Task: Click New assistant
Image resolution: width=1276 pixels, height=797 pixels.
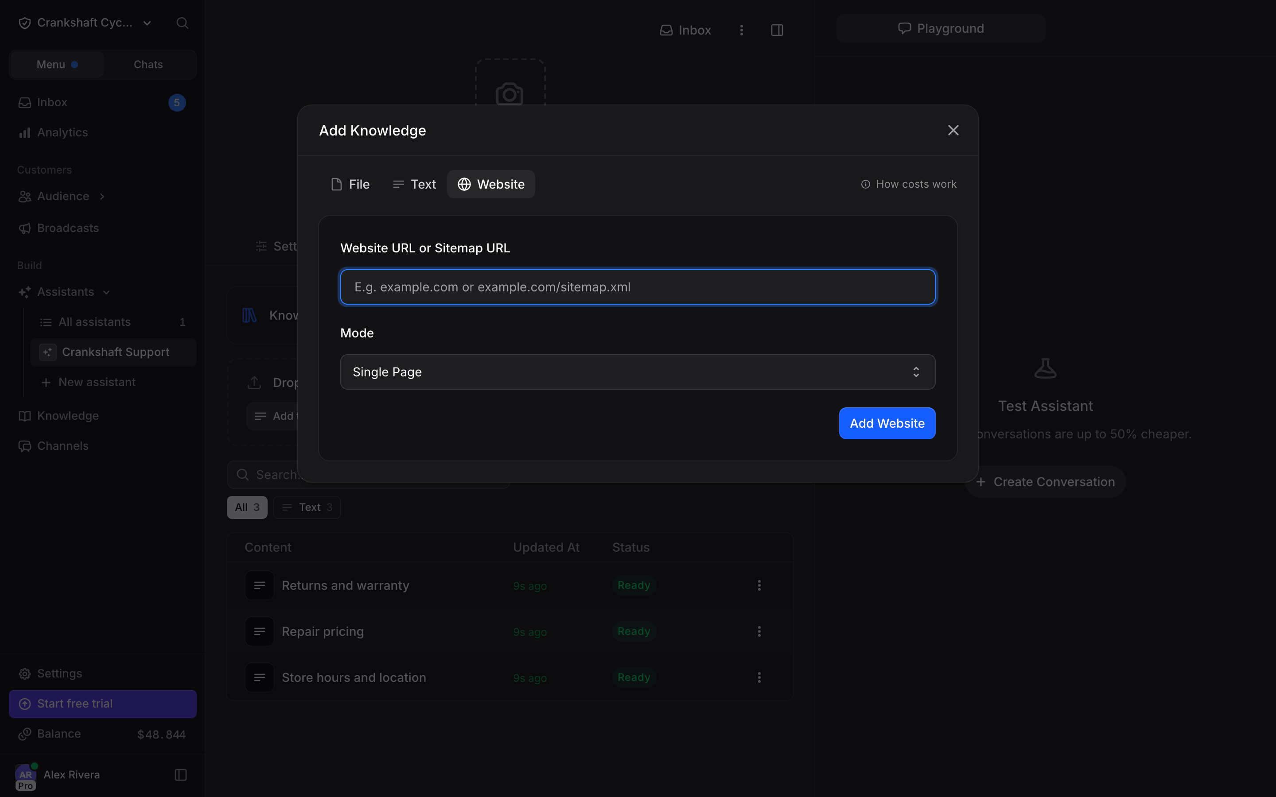Action: pyautogui.click(x=113, y=382)
